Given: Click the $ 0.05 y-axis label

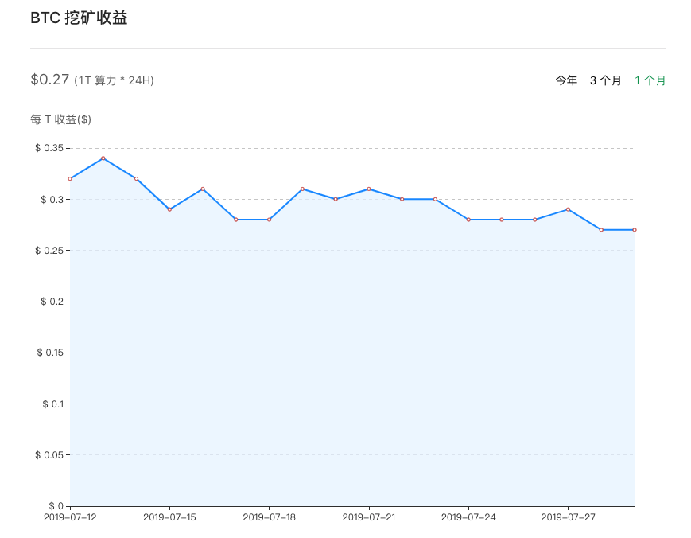Looking at the screenshot, I should point(49,454).
